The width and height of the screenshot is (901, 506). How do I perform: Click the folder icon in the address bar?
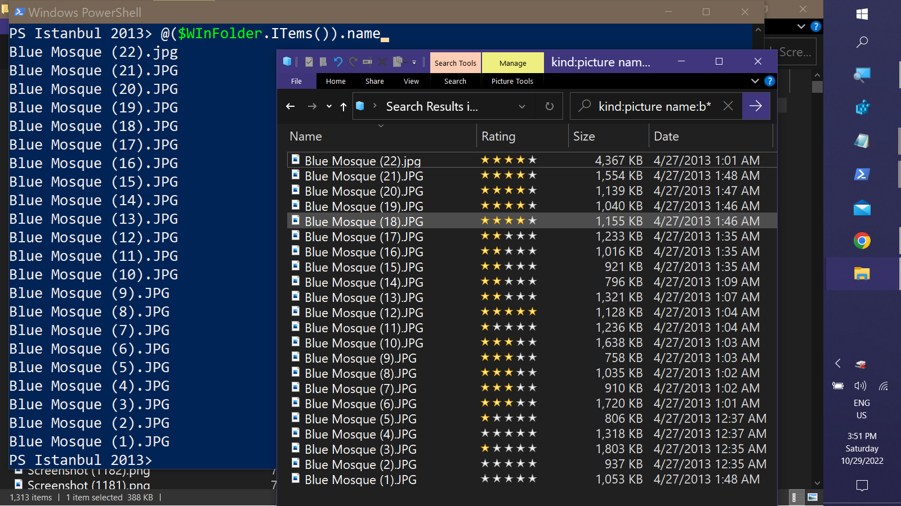[x=360, y=106]
